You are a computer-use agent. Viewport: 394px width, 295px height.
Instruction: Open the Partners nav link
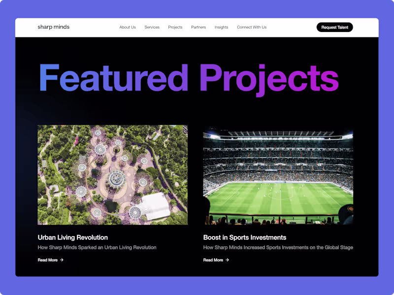tap(198, 27)
